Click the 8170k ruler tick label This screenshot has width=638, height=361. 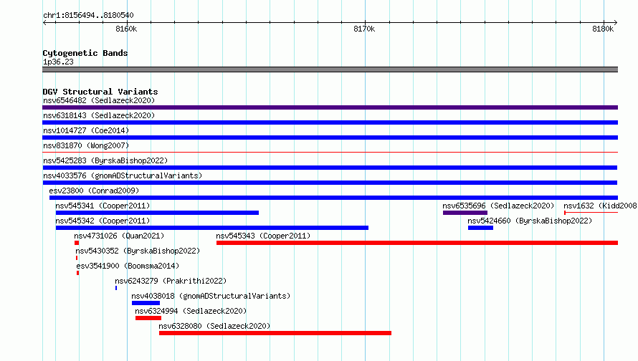(364, 29)
